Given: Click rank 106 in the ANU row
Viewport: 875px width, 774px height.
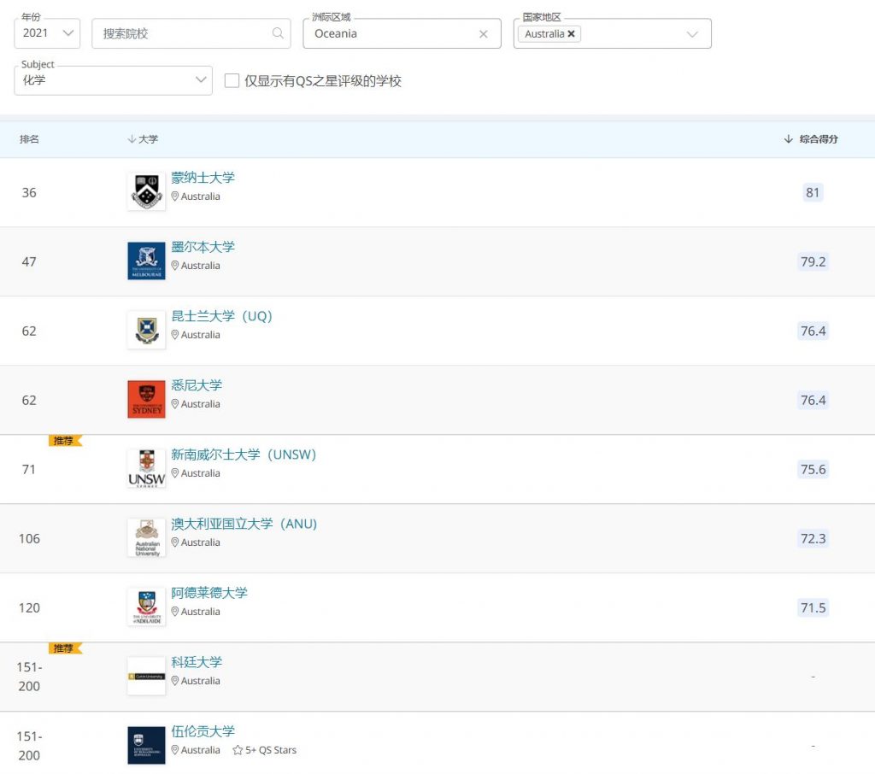Looking at the screenshot, I should click(29, 538).
